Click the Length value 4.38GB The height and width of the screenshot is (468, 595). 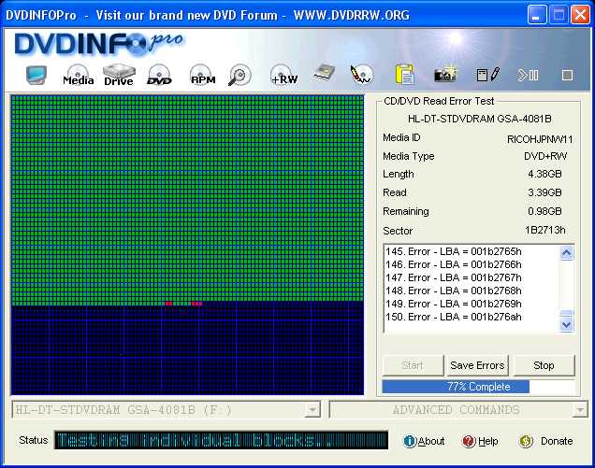pyautogui.click(x=544, y=174)
